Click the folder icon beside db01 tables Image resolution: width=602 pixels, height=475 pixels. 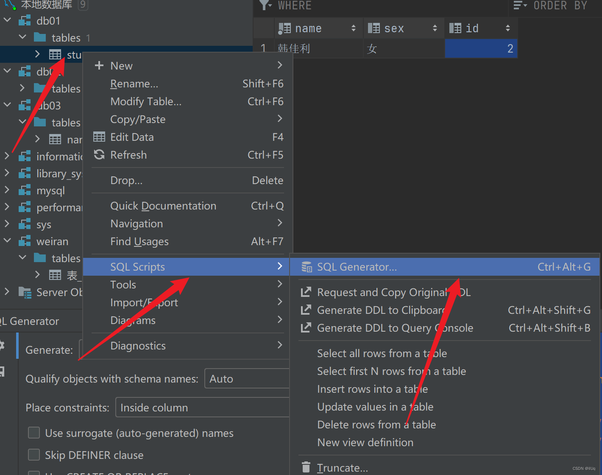[x=40, y=37]
